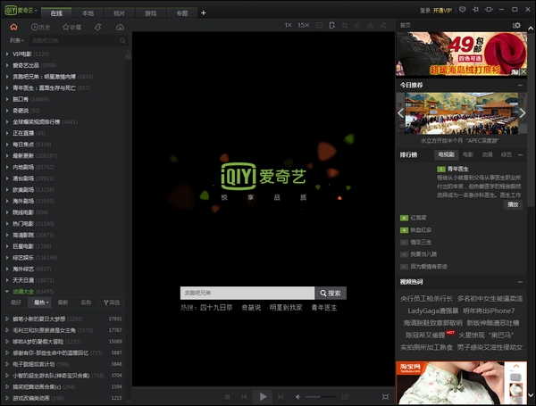
Task: Select the 电视剧 ranking tab
Action: point(446,154)
